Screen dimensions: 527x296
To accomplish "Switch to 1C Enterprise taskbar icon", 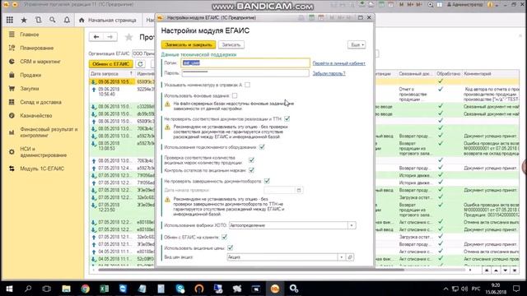I will 275,289.
